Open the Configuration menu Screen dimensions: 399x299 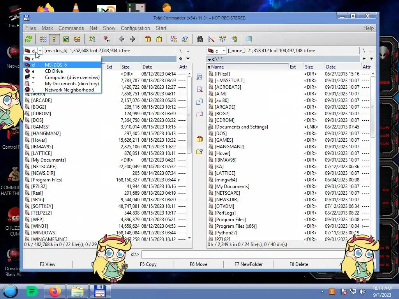pos(135,28)
